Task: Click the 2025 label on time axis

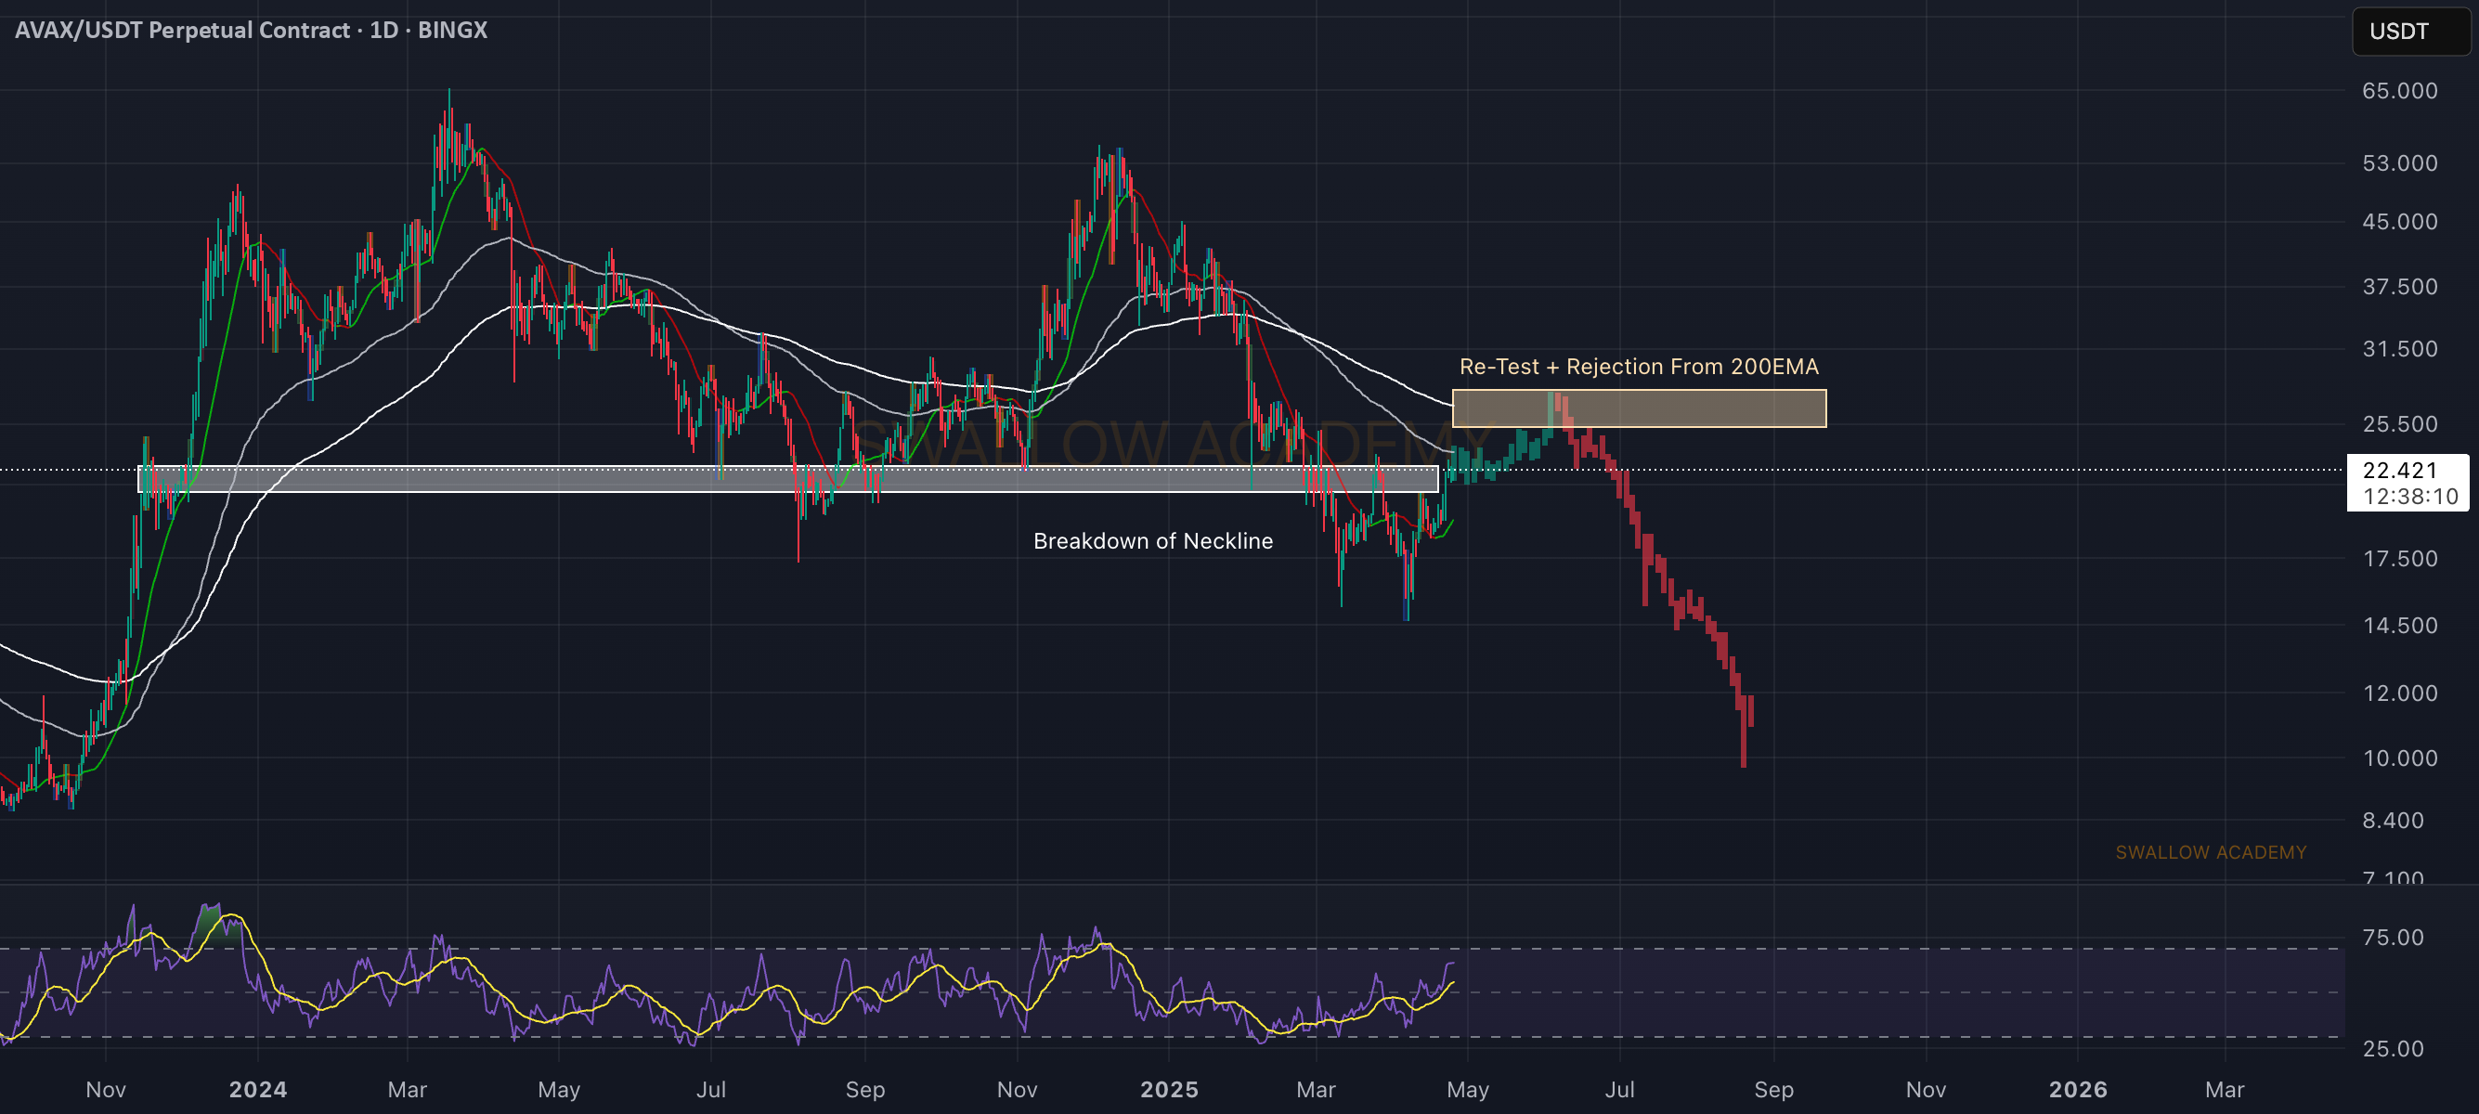Action: click(1169, 1089)
